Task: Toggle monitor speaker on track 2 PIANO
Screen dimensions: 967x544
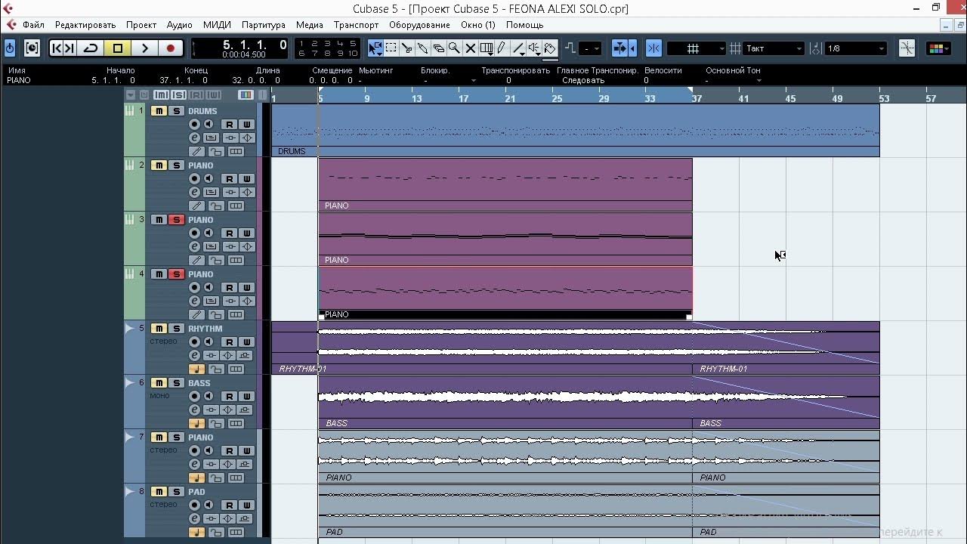Action: pos(209,179)
